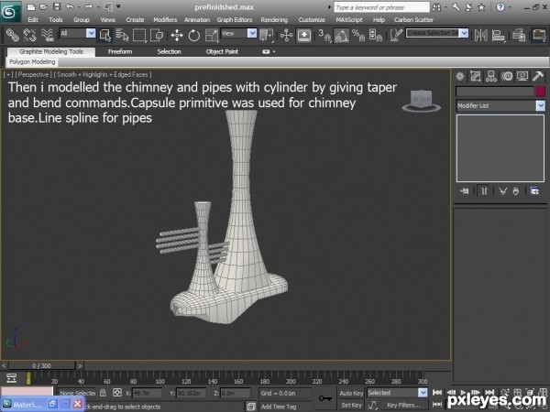Toggle Pin Stack button
This screenshot has width=550, height=412.
click(464, 191)
